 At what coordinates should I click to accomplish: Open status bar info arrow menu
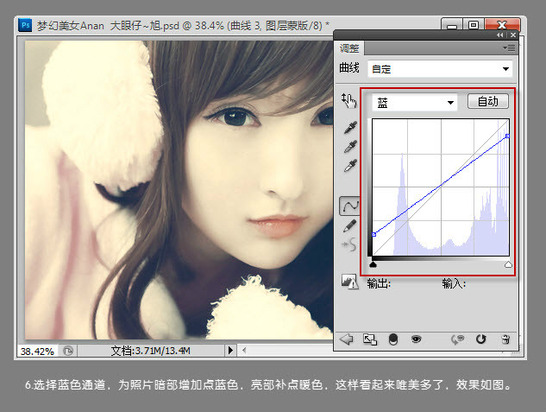pyautogui.click(x=230, y=351)
